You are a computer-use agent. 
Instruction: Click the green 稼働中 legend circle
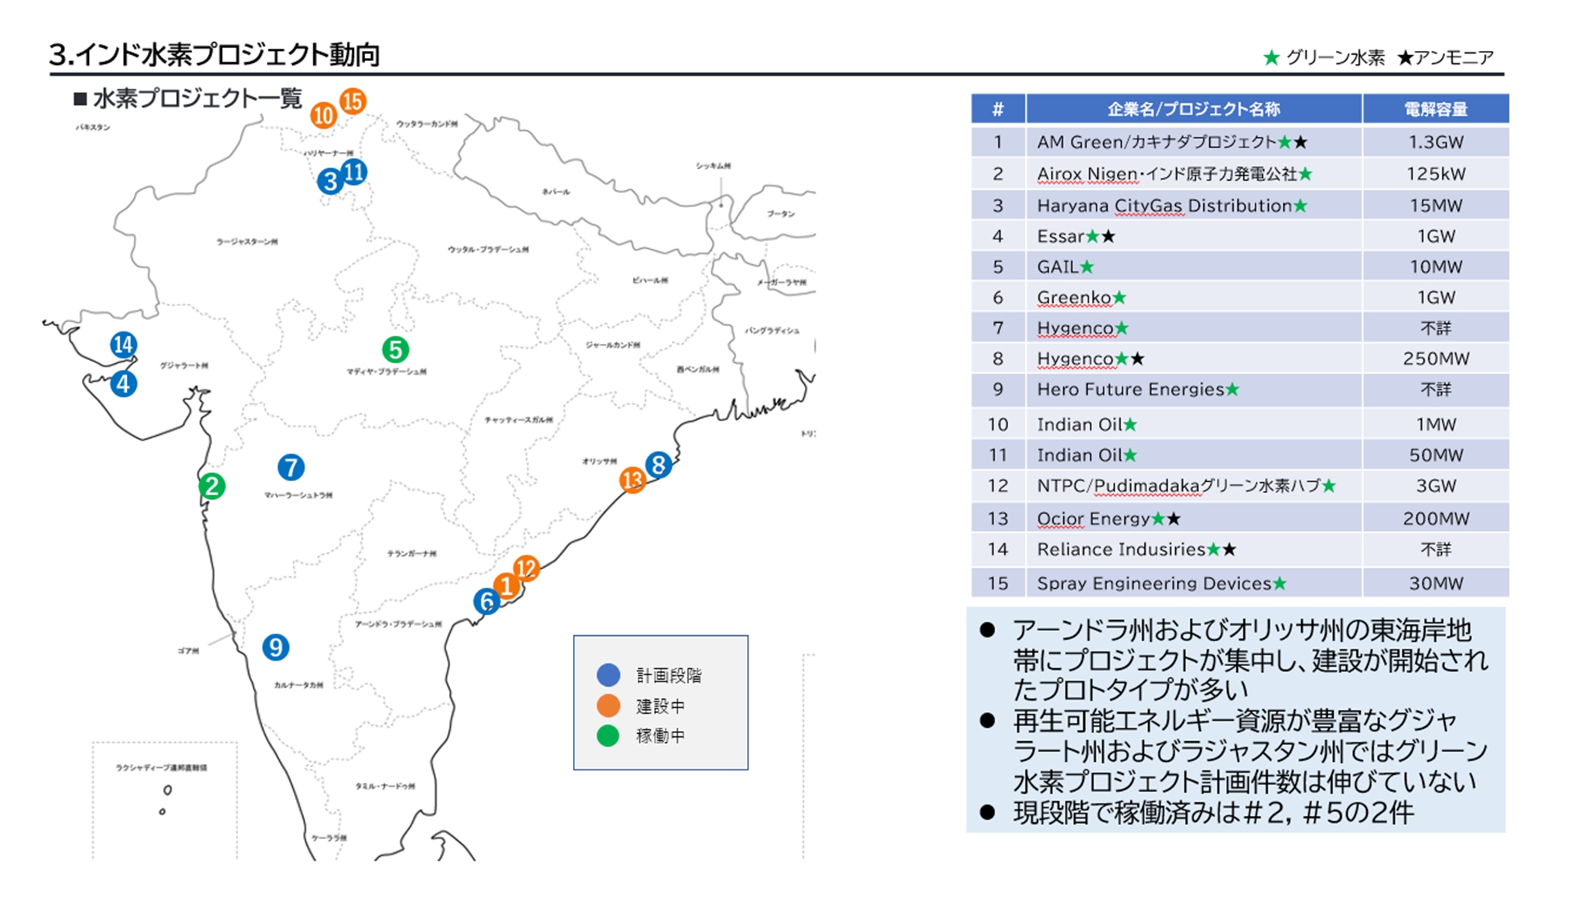pyautogui.click(x=608, y=736)
